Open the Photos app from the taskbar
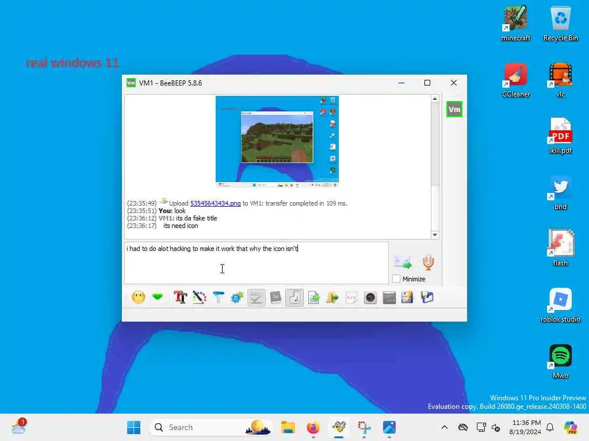 [x=389, y=427]
